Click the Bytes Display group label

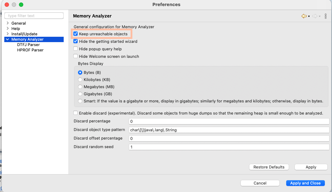pos(91,64)
